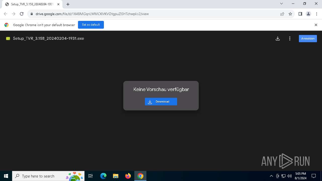The width and height of the screenshot is (322, 181).
Task: Open the Chrome profile avatar
Action: [308, 14]
